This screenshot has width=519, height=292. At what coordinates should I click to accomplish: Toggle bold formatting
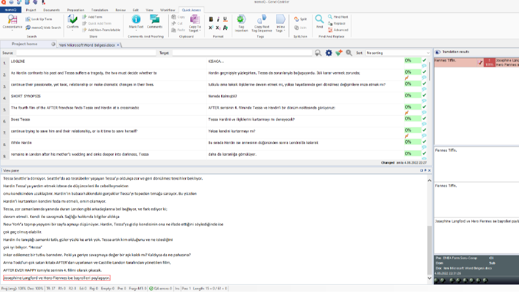point(211,19)
